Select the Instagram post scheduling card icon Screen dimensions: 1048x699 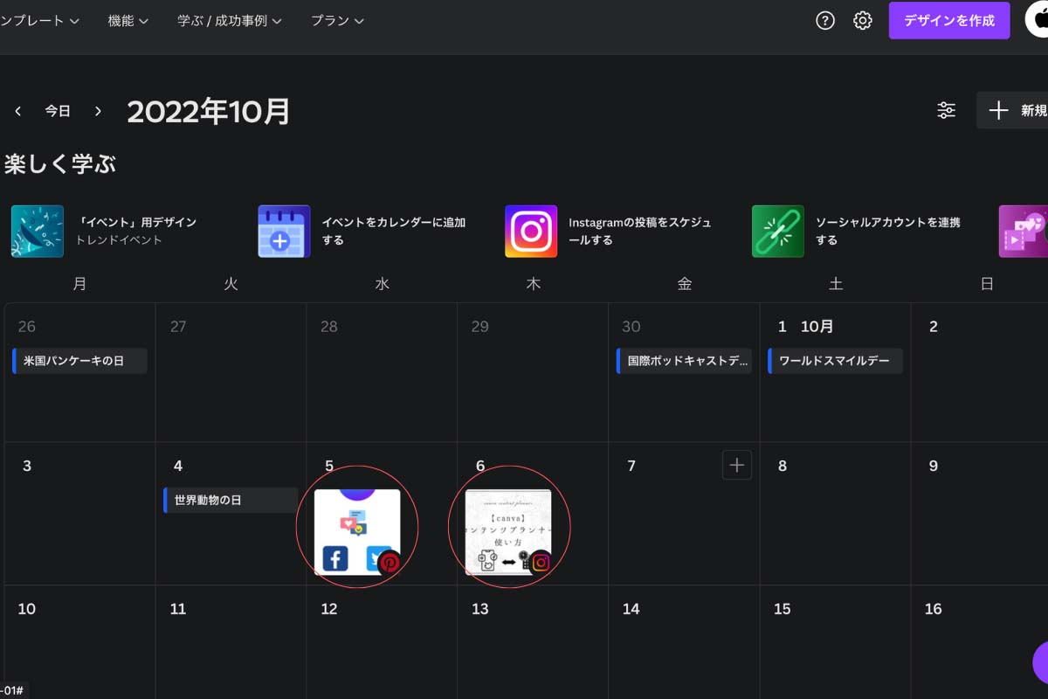tap(531, 231)
